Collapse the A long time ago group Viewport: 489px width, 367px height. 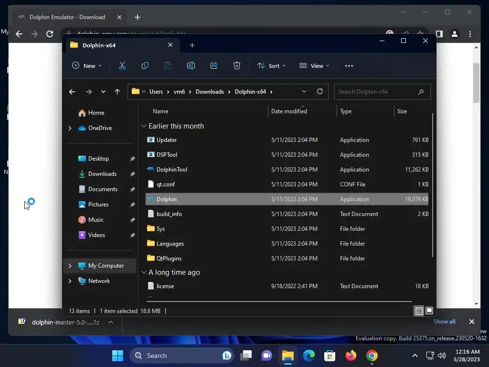pos(144,272)
